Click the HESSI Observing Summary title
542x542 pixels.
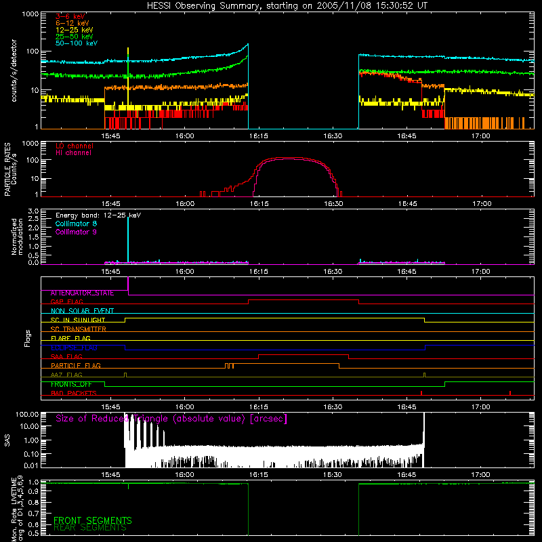coord(287,6)
